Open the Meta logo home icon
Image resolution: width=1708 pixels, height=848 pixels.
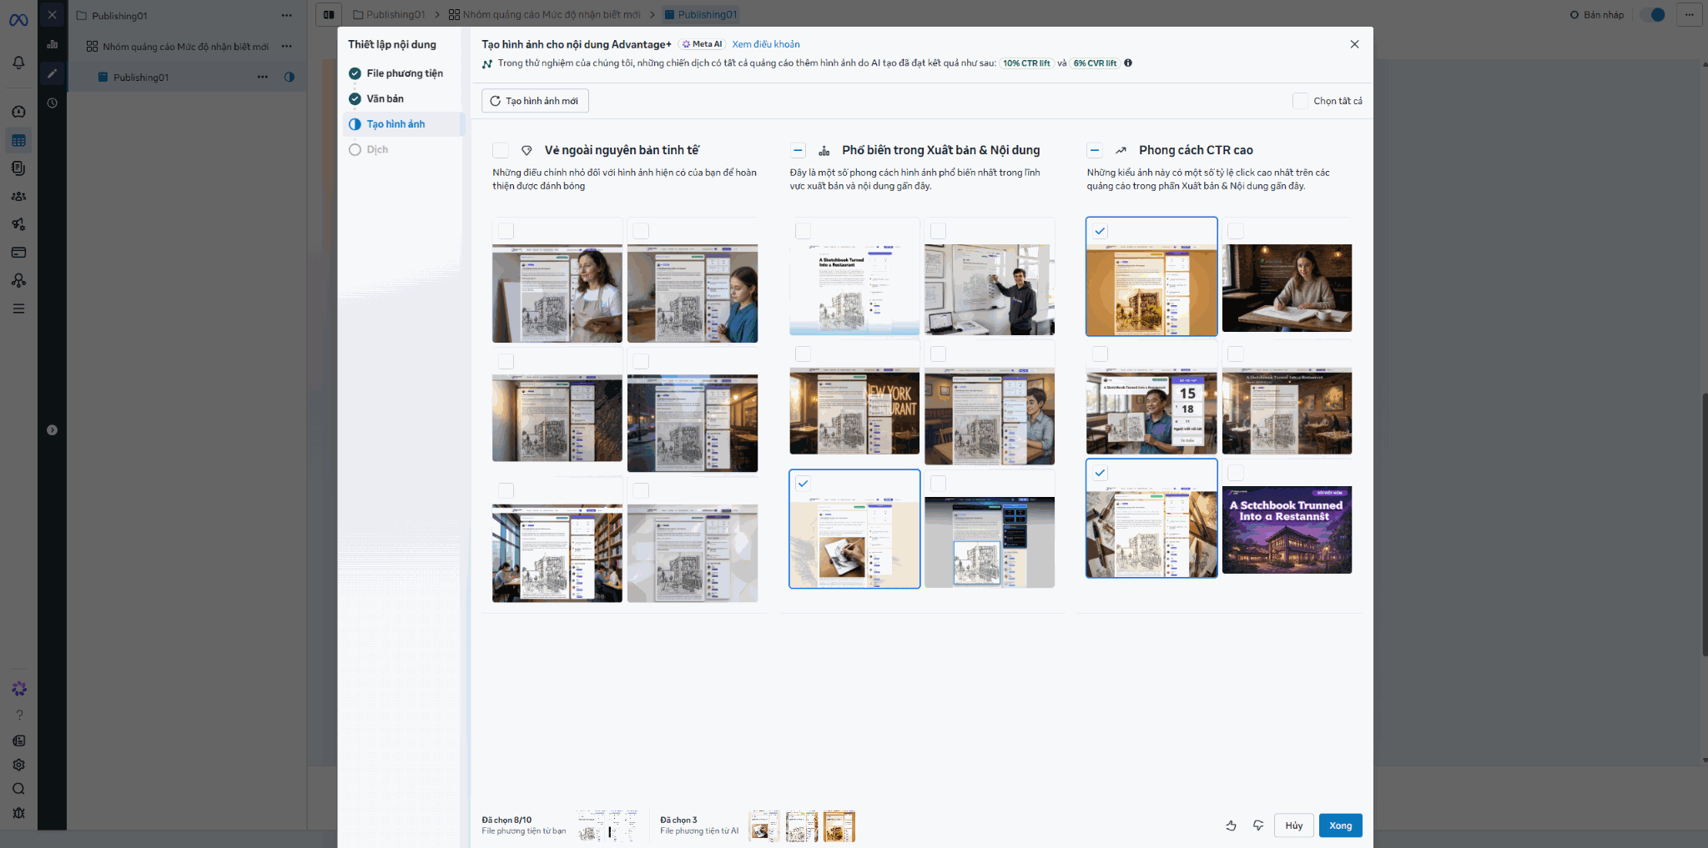pyautogui.click(x=18, y=20)
